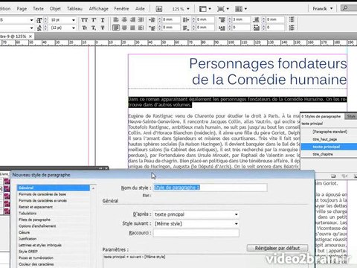Open Adobe Bridge from the Br icon
Viewport: 357px width, 268px height.
(159, 9)
